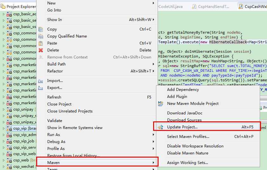The width and height of the screenshot is (267, 170).
Task: Select the csp_vip_serv project label
Action: 24,147
